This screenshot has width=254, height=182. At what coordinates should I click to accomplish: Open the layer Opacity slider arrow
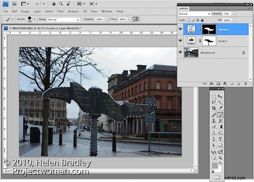pyautogui.click(x=233, y=14)
